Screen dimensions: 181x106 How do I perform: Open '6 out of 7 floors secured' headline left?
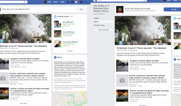click(x=23, y=46)
